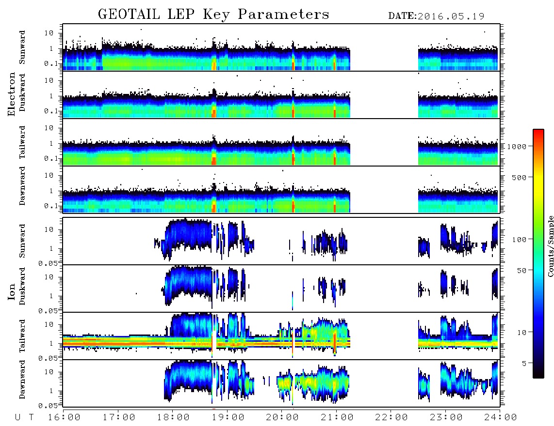The width and height of the screenshot is (554, 426).
Task: Click the 0.05 tick of Ion Dawnward panel
Action: 48,406
